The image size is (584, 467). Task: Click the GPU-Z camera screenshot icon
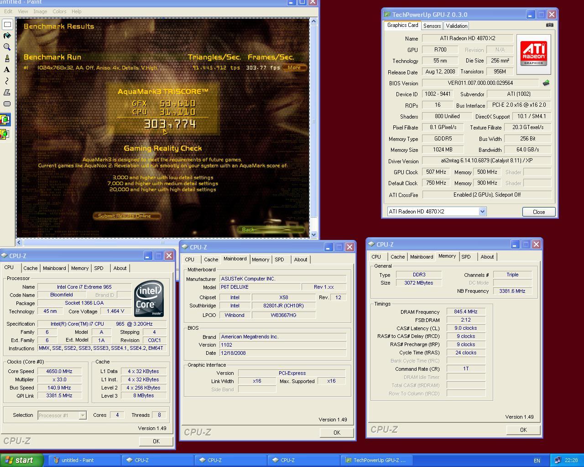549,25
